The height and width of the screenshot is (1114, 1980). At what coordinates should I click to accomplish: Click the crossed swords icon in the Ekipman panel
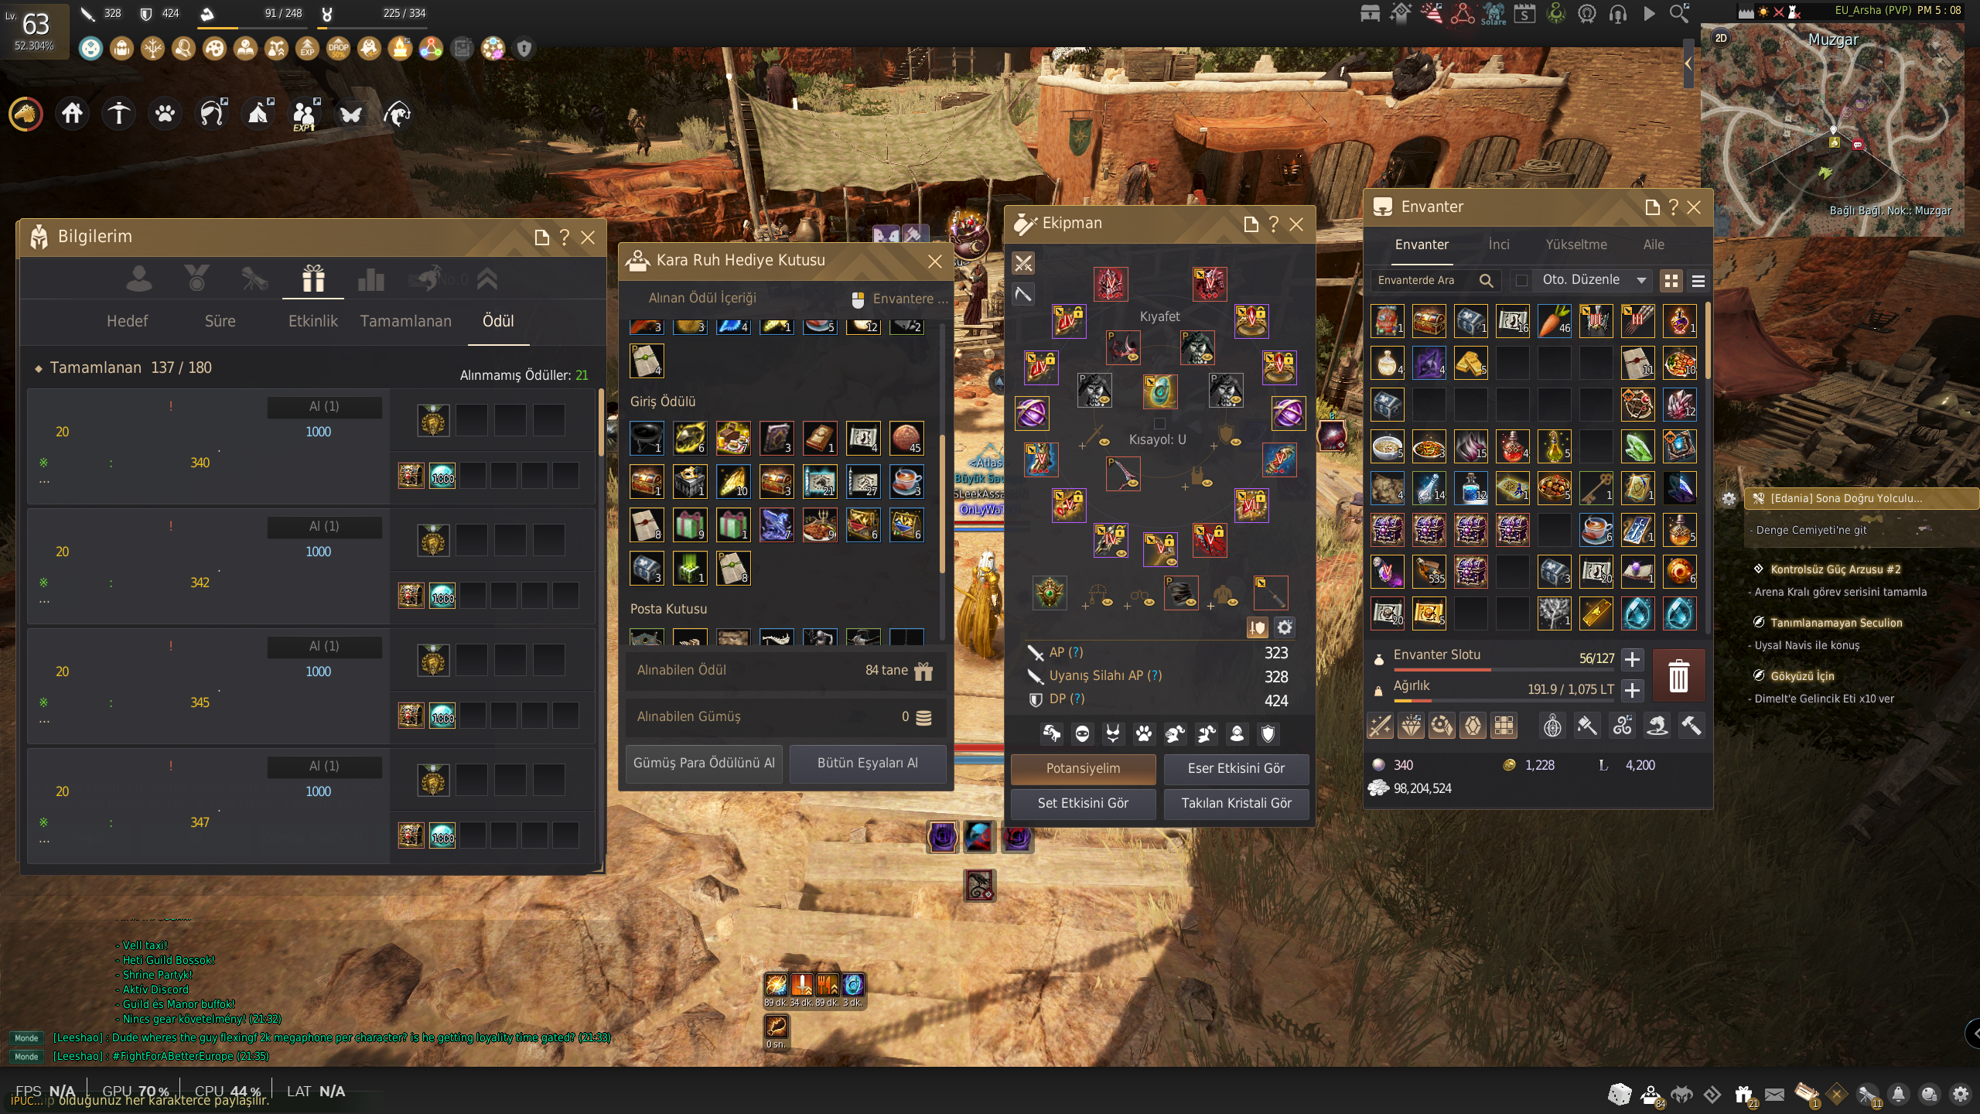1023,264
